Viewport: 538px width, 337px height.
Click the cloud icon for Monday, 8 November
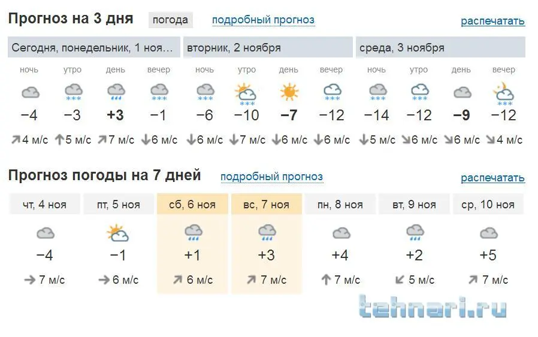[340, 233]
